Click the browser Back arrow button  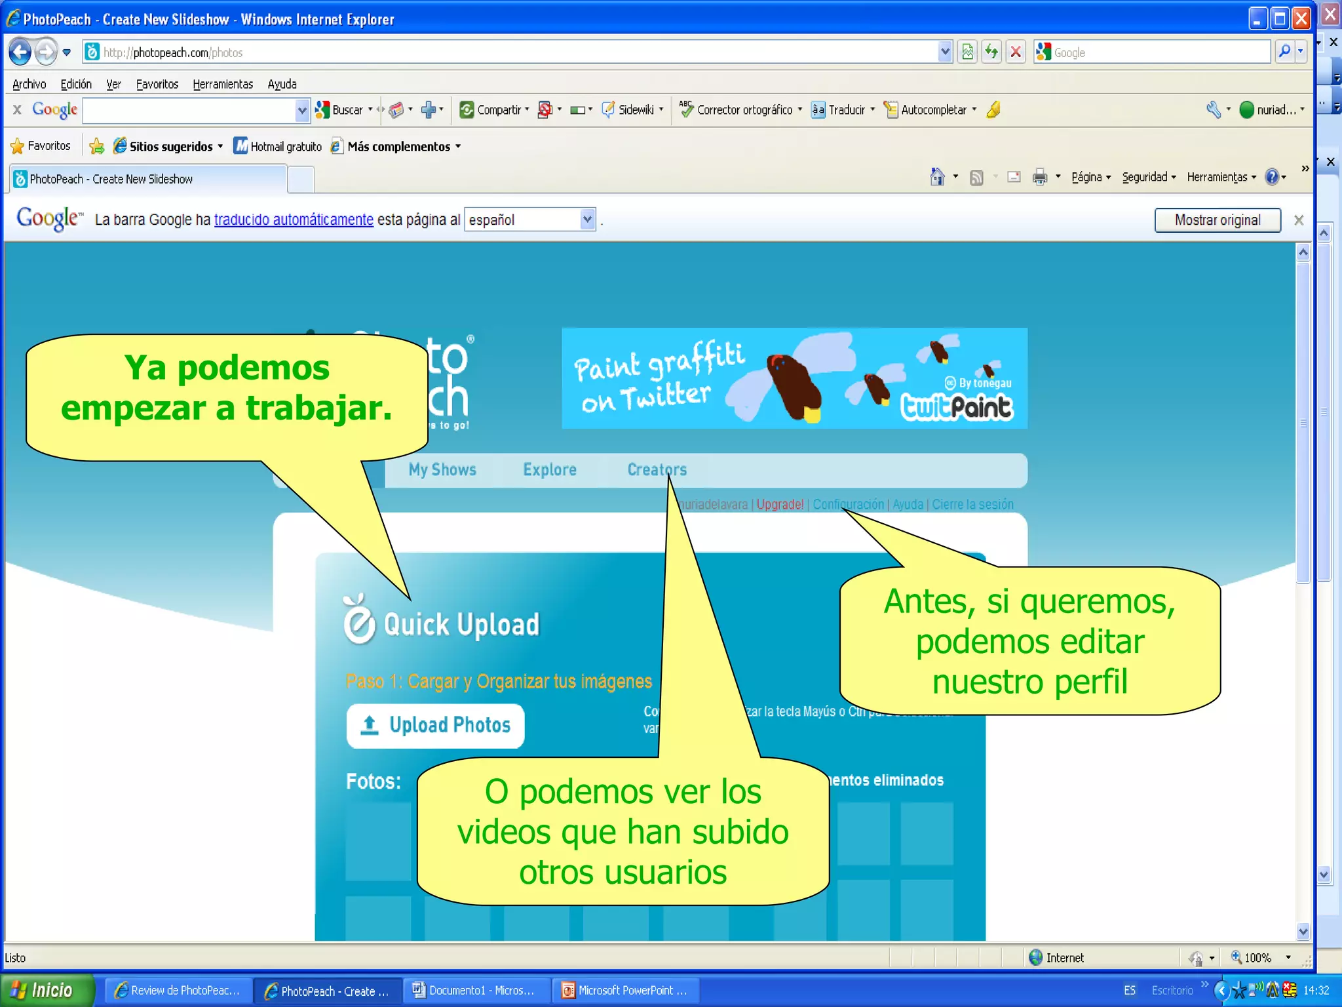20,52
